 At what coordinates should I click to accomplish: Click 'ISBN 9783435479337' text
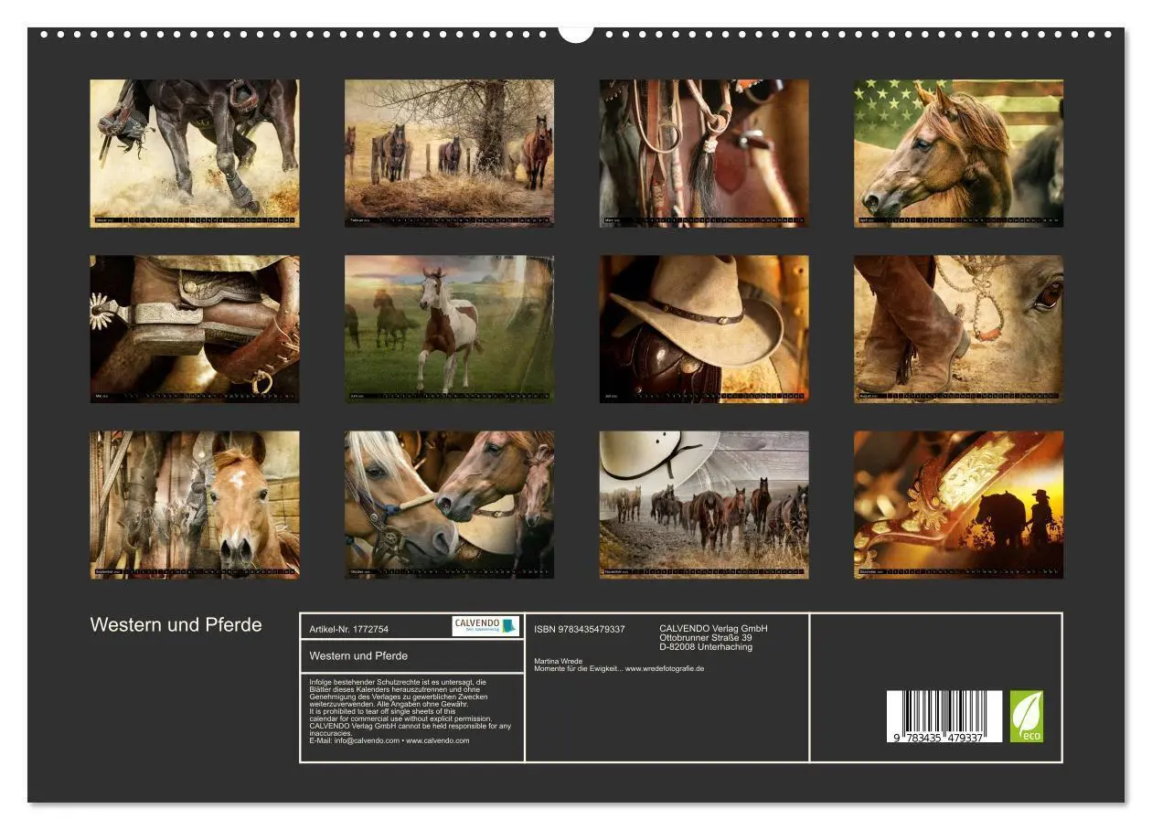[580, 629]
